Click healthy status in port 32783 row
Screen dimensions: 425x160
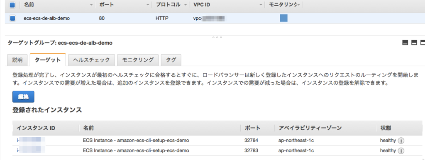(x=388, y=150)
